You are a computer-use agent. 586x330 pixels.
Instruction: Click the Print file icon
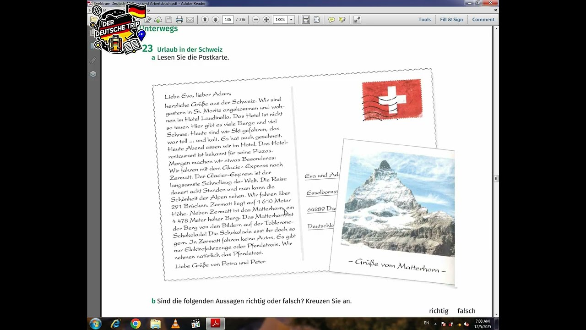[179, 20]
